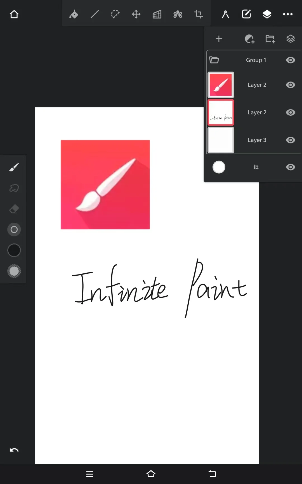Click the Layer 3 name label
This screenshot has width=302, height=484.
coord(257,140)
